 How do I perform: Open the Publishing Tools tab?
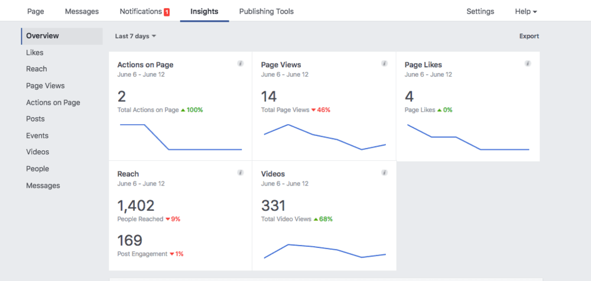(266, 11)
